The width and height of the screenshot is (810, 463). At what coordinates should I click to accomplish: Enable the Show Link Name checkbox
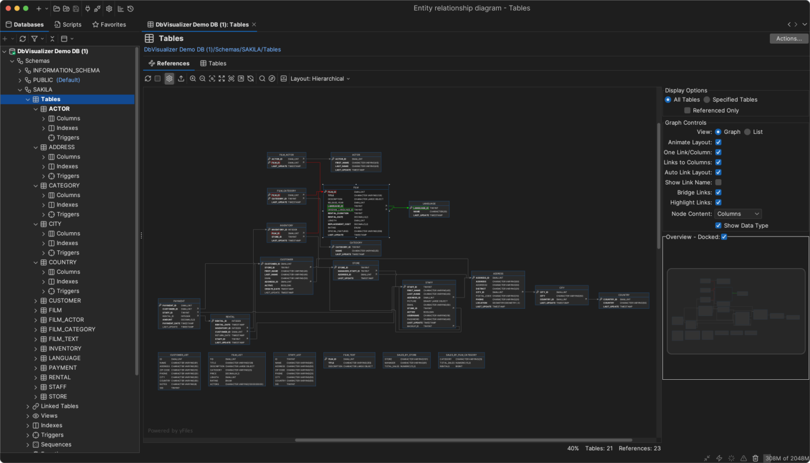tap(718, 182)
